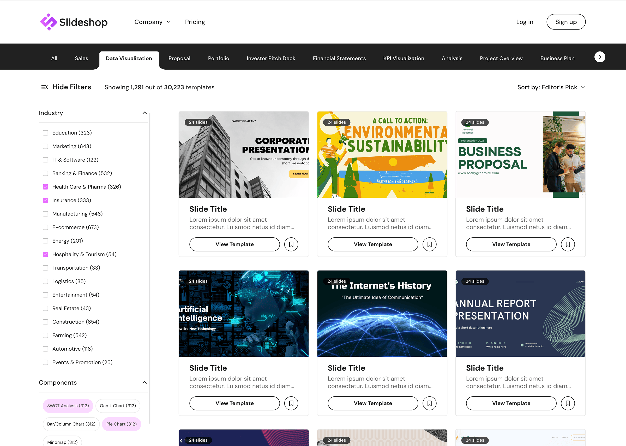View Template for The Internet's History
Image resolution: width=626 pixels, height=446 pixels.
tap(372, 403)
